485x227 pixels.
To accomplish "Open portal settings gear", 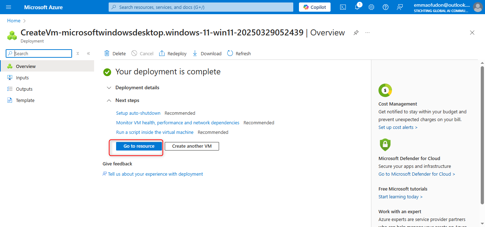I will [371, 7].
